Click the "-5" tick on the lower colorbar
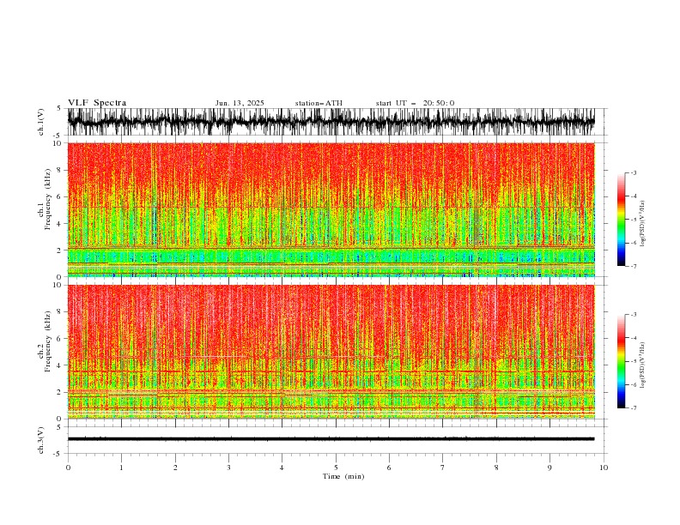Image resolution: width=680 pixels, height=525 pixels. (634, 361)
